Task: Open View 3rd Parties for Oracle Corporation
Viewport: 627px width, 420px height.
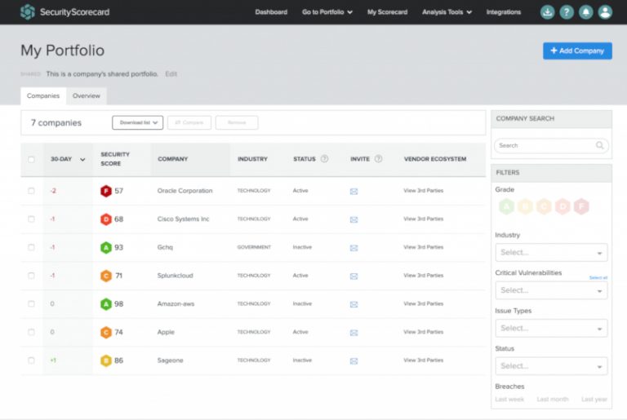Action: [x=424, y=191]
